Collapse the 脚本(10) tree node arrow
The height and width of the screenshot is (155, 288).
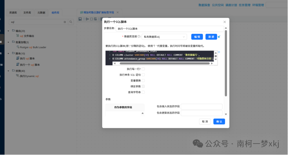point(8,54)
